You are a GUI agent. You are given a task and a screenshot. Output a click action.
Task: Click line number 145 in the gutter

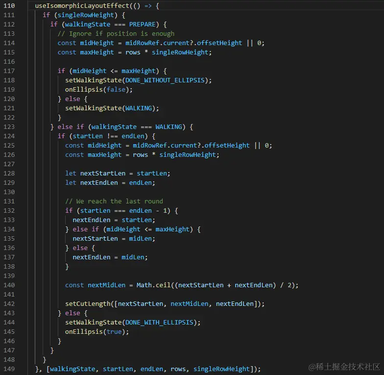coord(9,331)
